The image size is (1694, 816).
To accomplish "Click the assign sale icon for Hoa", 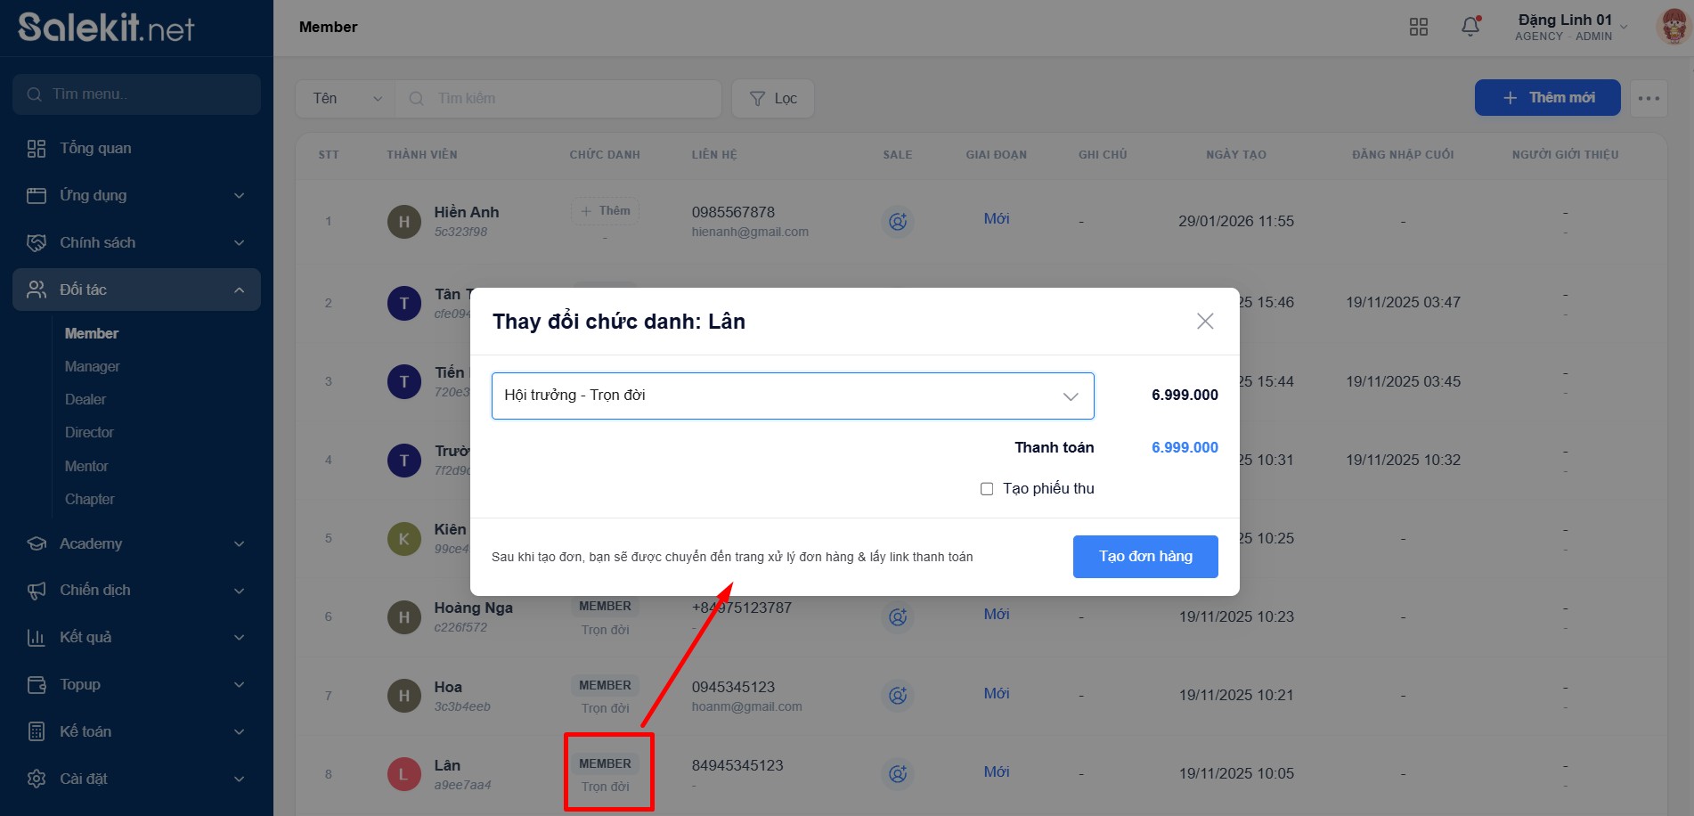I will point(898,696).
